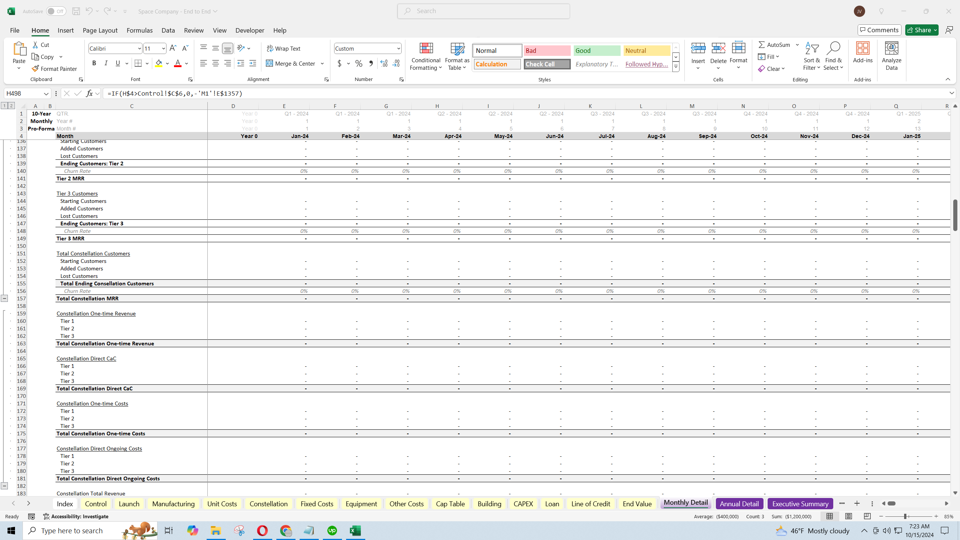Add a new sheet with plus button
This screenshot has height=540, width=960.
[857, 503]
